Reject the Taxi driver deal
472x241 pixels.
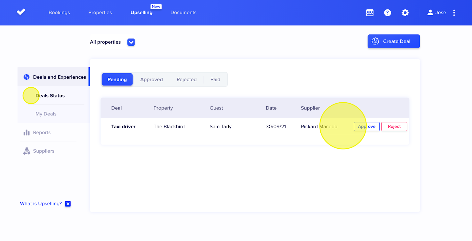click(394, 127)
